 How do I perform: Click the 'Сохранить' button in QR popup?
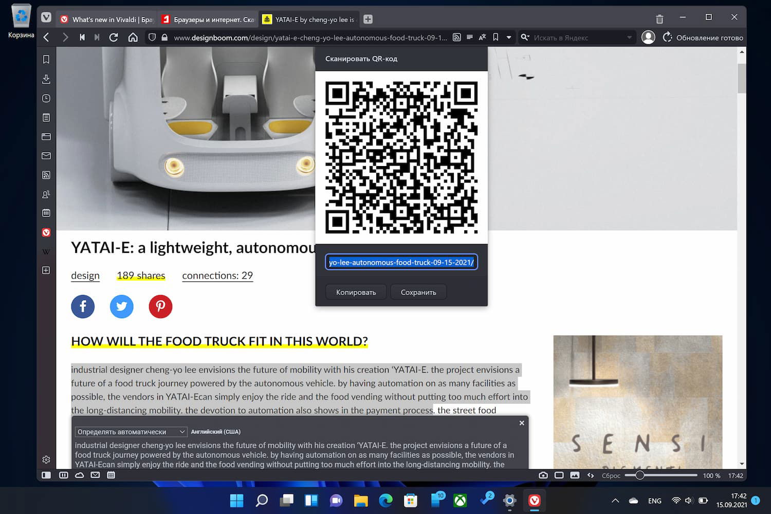click(418, 292)
